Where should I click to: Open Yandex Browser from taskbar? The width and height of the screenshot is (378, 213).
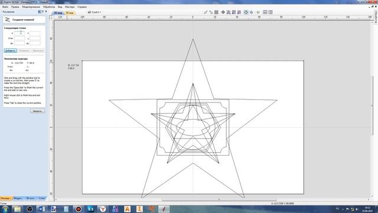103,209
